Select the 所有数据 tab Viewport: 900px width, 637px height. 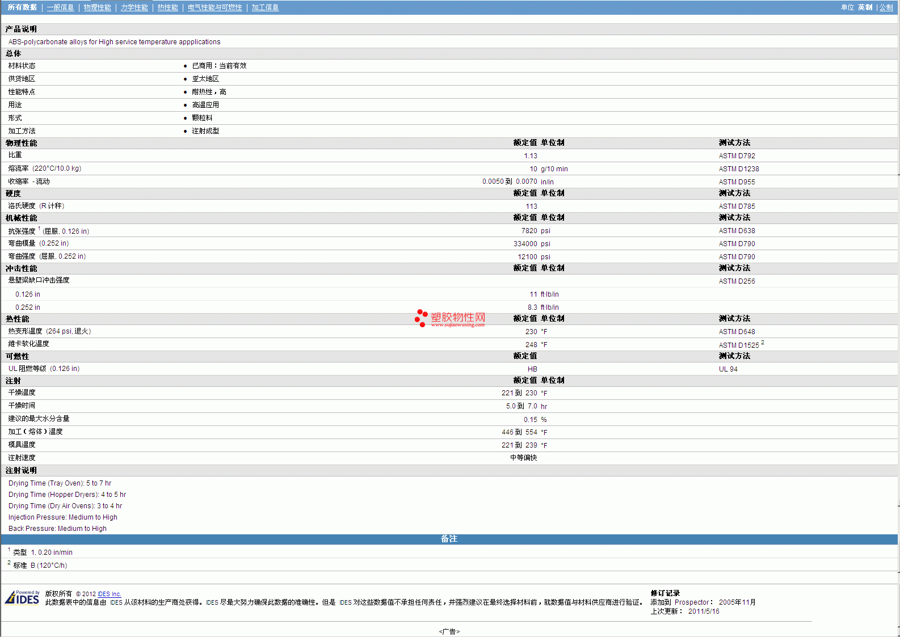[x=22, y=7]
